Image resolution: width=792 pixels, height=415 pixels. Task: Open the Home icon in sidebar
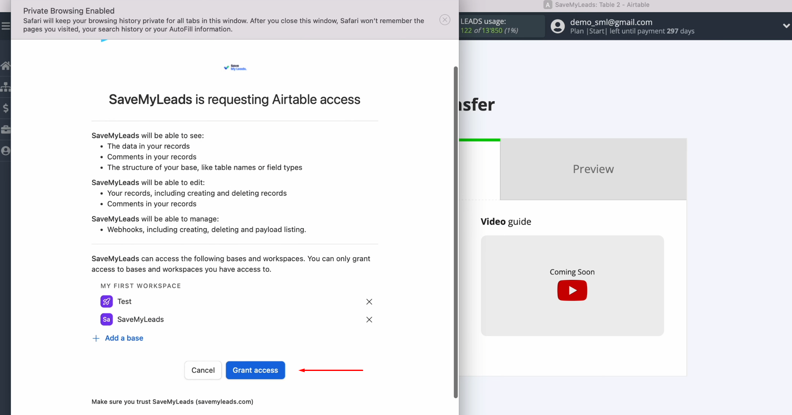click(5, 65)
